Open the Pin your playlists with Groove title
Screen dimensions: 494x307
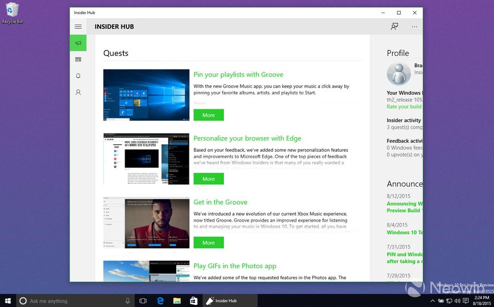click(x=238, y=74)
